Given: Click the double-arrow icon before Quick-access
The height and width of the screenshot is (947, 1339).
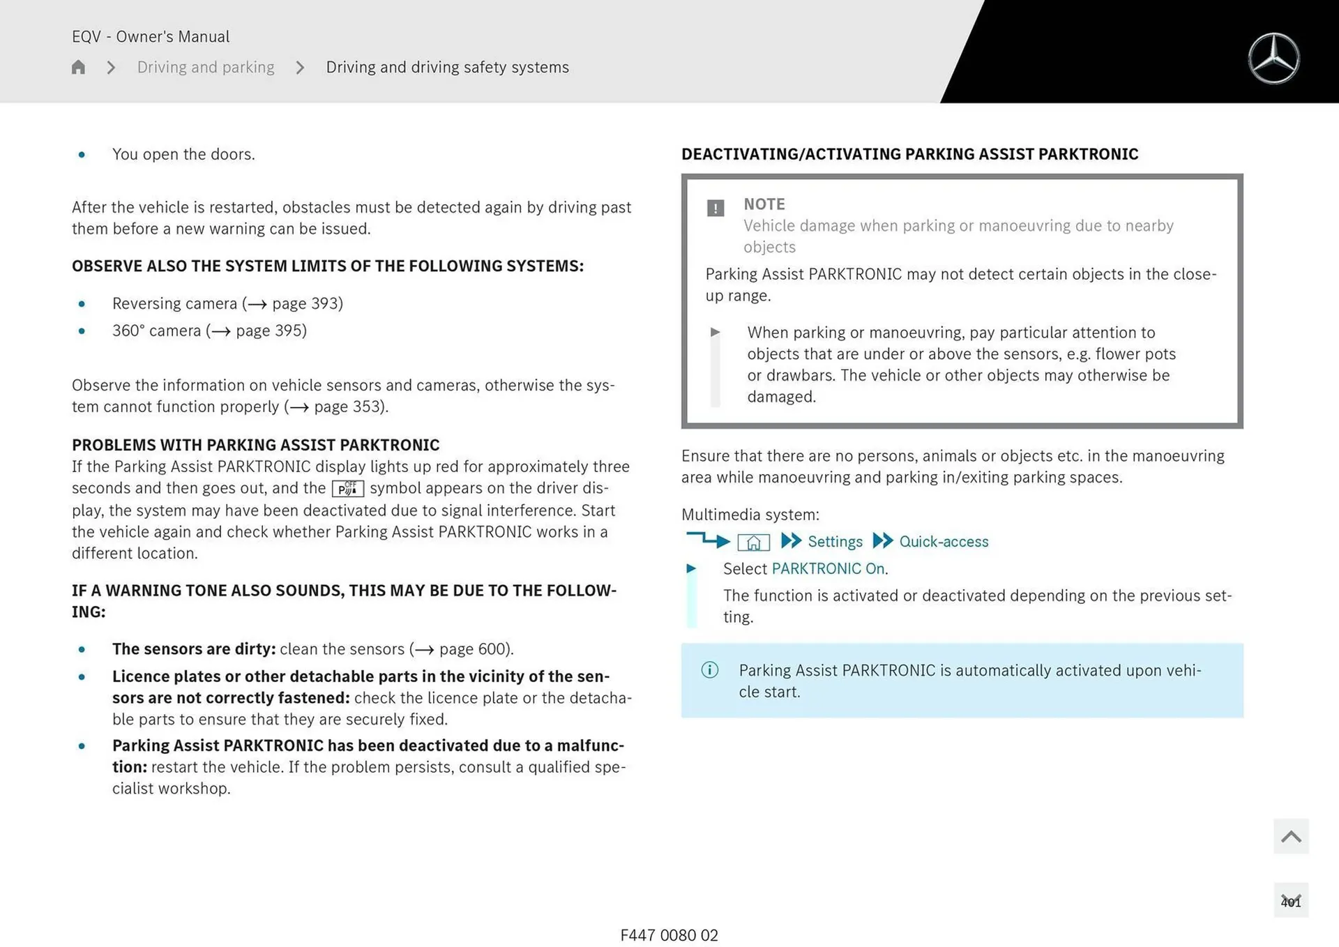Looking at the screenshot, I should [x=884, y=541].
